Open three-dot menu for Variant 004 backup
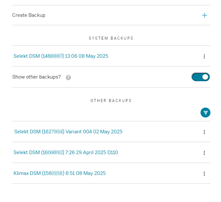Viewport: 221px width, 202px height. [x=204, y=132]
